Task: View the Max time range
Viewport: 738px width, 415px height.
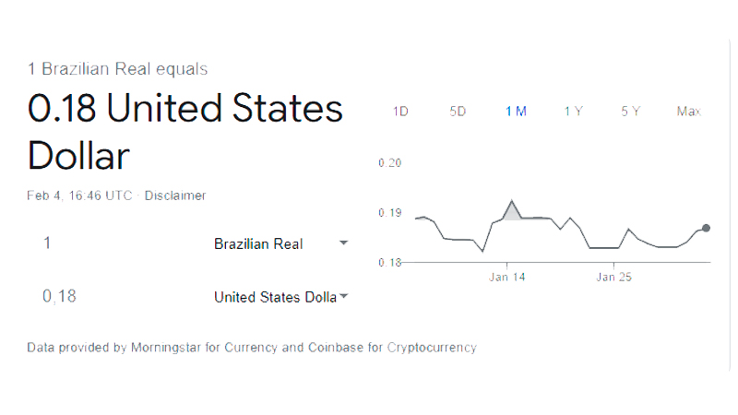Action: pyautogui.click(x=689, y=112)
